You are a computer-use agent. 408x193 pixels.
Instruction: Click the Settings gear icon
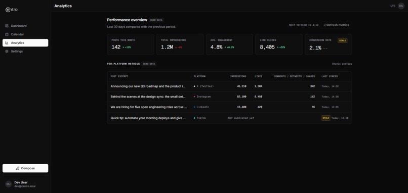pyautogui.click(x=7, y=52)
